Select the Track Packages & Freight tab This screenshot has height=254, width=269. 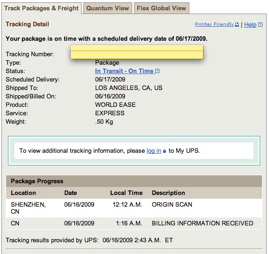click(41, 8)
